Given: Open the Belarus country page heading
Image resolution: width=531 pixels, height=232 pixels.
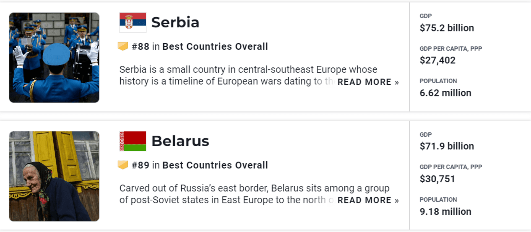Looking at the screenshot, I should tap(180, 140).
